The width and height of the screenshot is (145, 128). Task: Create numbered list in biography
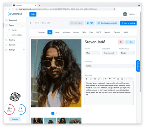pos(122,79)
